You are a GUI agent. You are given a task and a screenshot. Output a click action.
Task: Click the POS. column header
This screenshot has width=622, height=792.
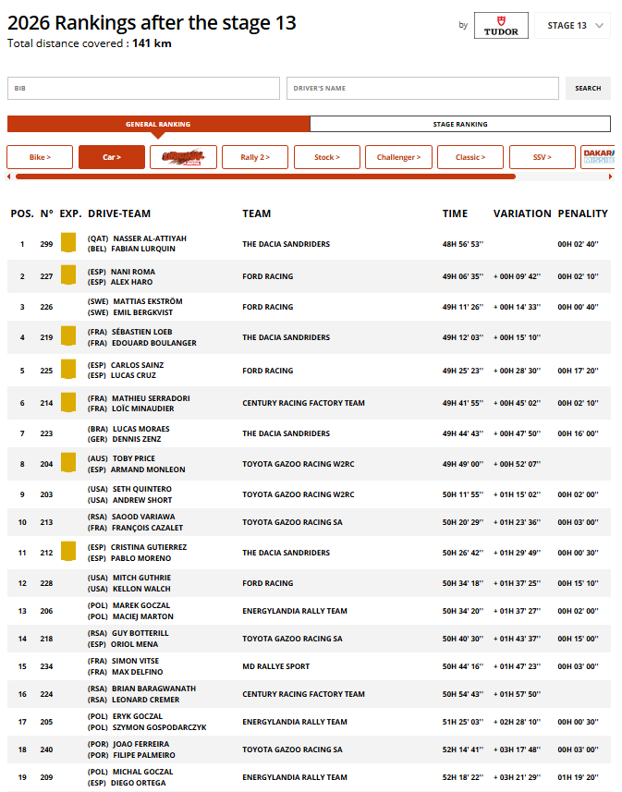[x=22, y=213]
